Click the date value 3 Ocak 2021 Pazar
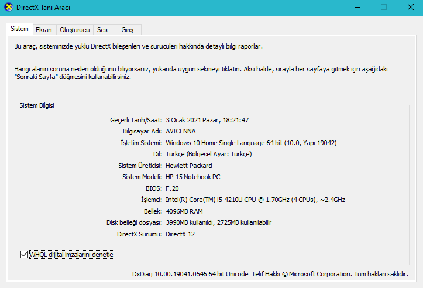This screenshot has width=423, height=288. click(192, 120)
